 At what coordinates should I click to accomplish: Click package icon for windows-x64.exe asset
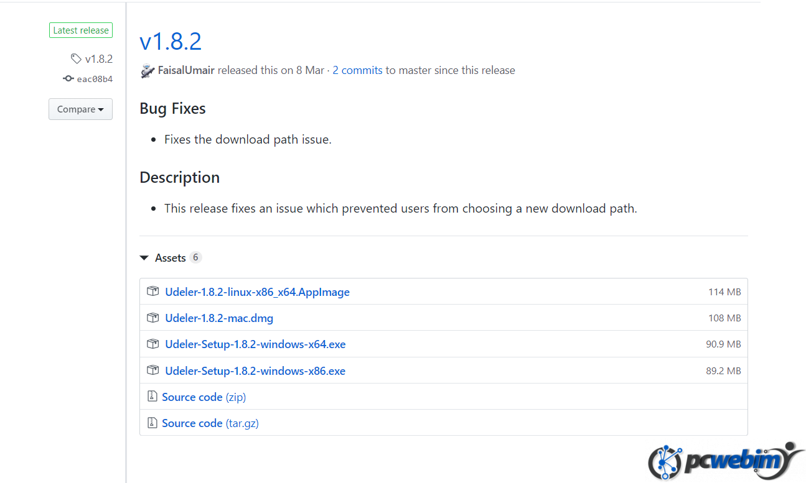(152, 344)
